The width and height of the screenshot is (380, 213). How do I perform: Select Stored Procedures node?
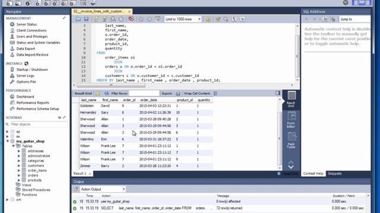(36, 190)
